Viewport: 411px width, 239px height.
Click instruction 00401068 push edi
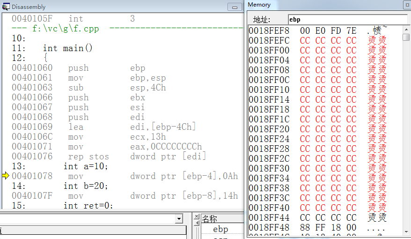78,117
